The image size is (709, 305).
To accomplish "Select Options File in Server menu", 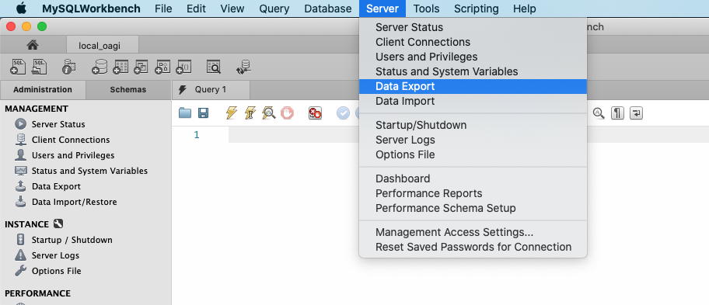I will (x=473, y=154).
